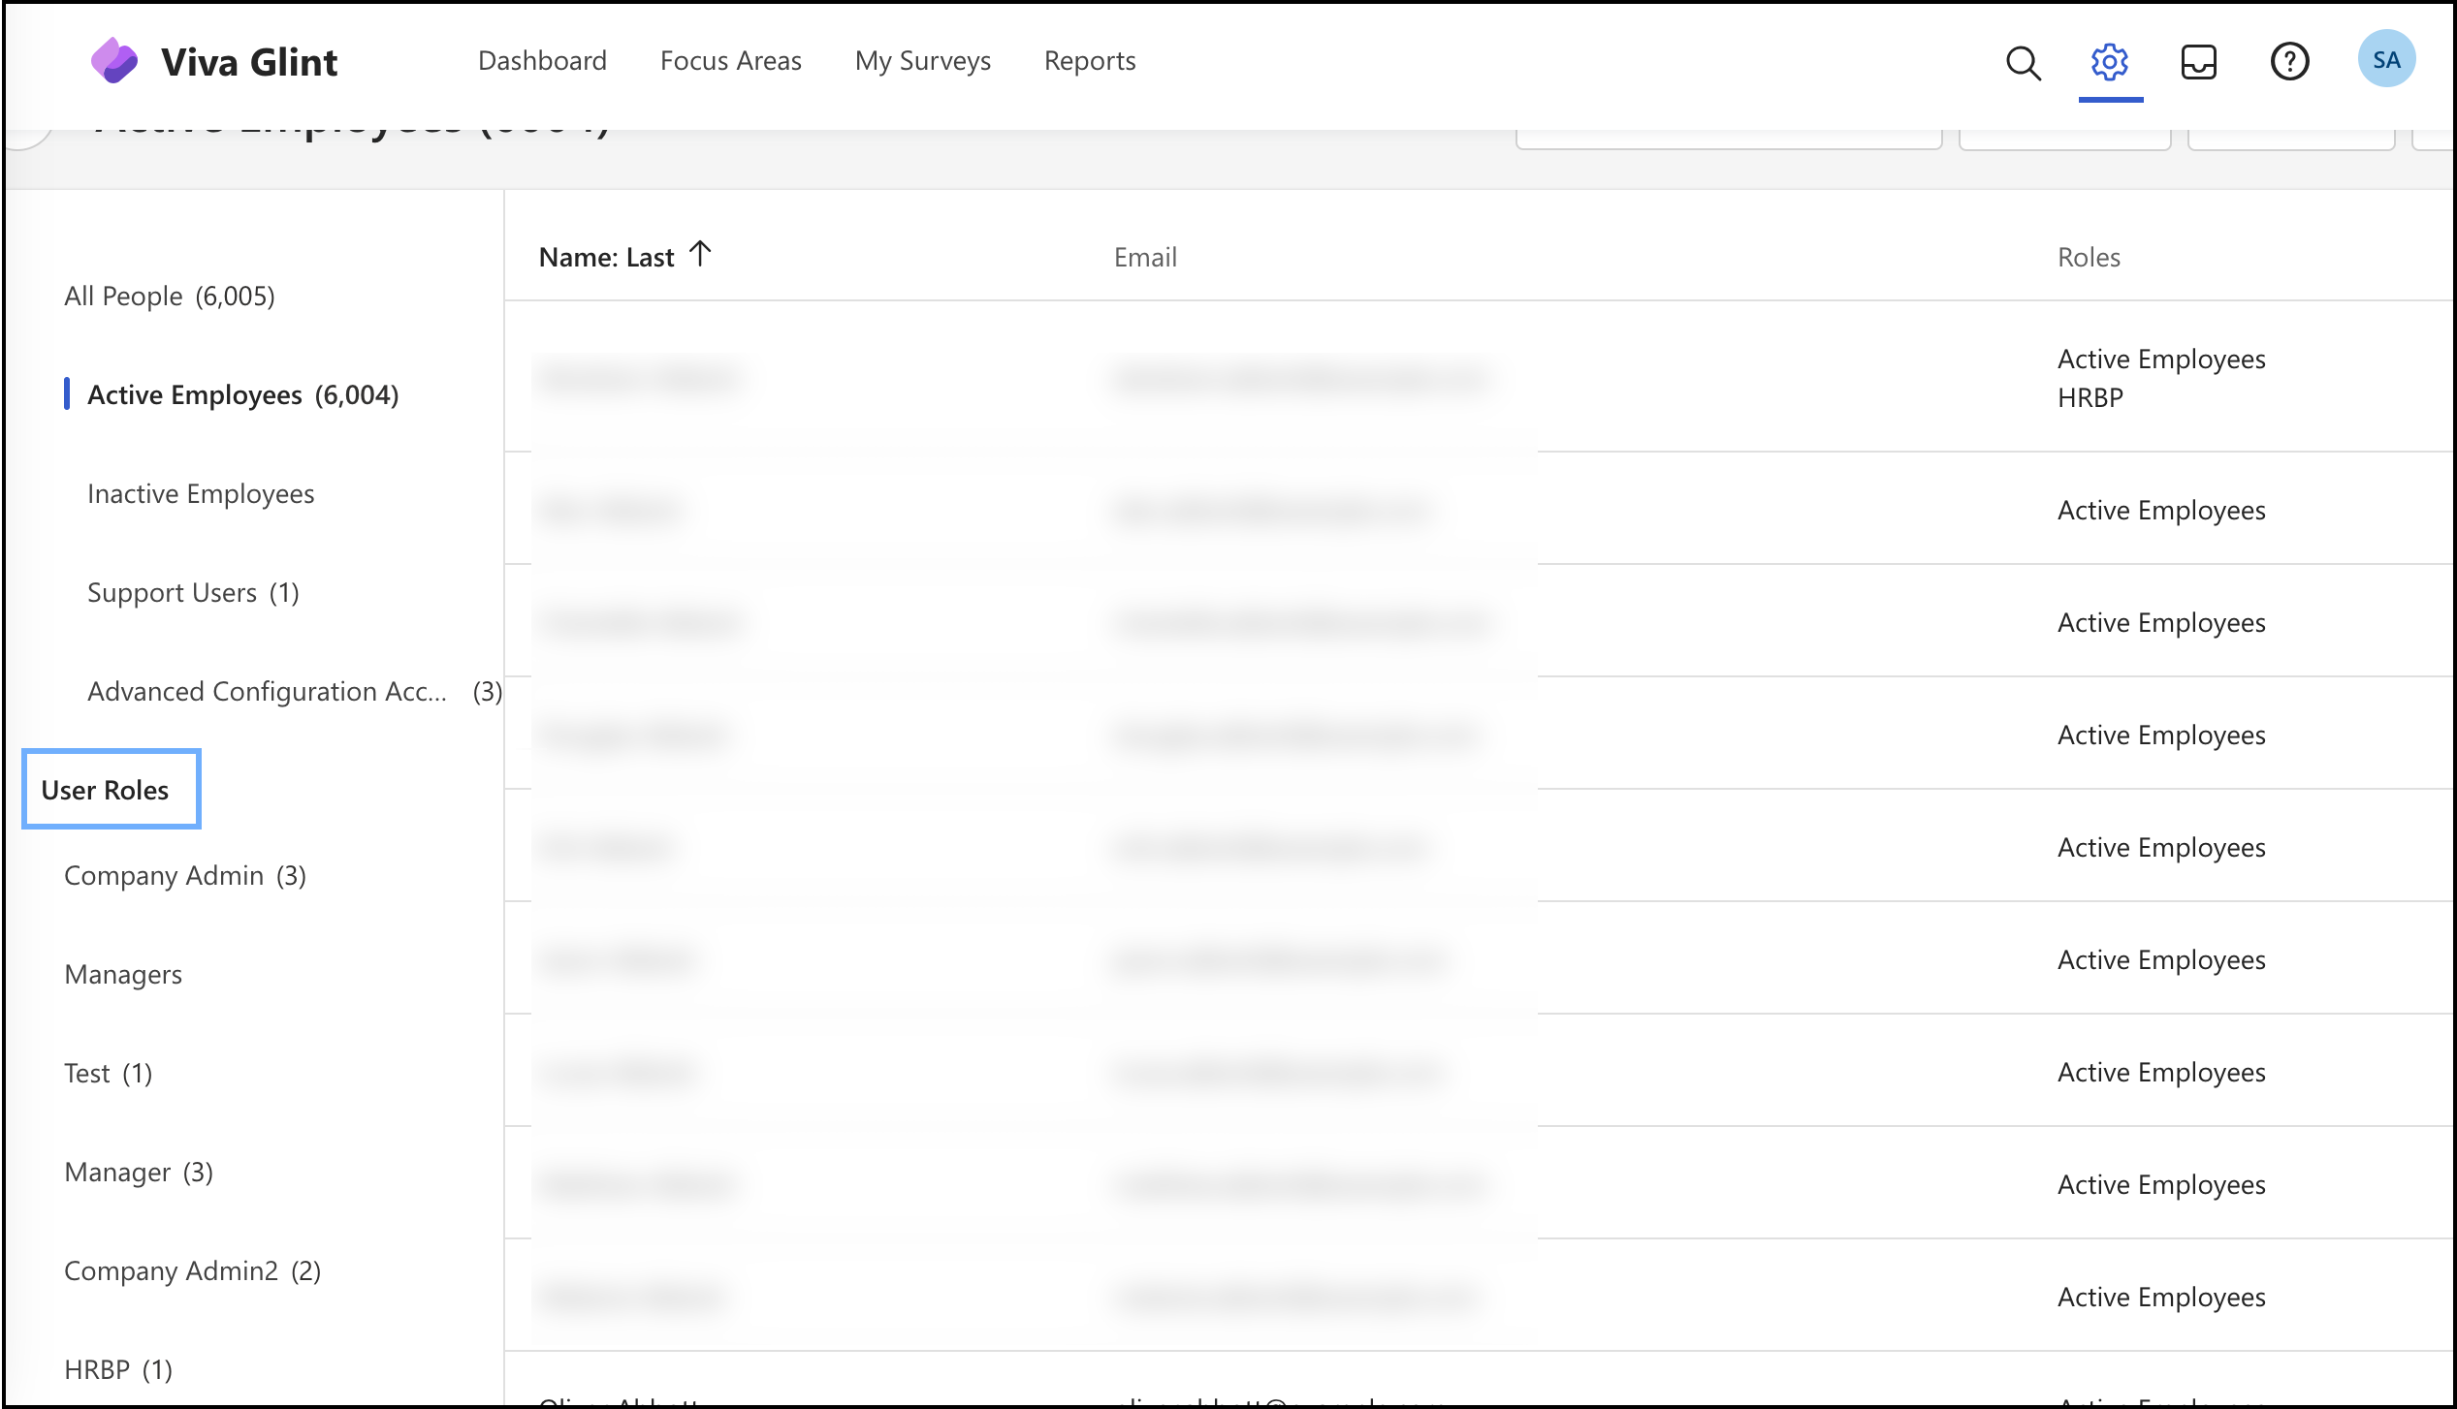This screenshot has width=2457, height=1409.
Task: Expand the Managers user role group
Action: [123, 972]
